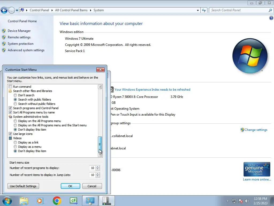This screenshot has width=274, height=206.
Task: Click the computer icon in the address bar
Action: pyautogui.click(x=22, y=10)
